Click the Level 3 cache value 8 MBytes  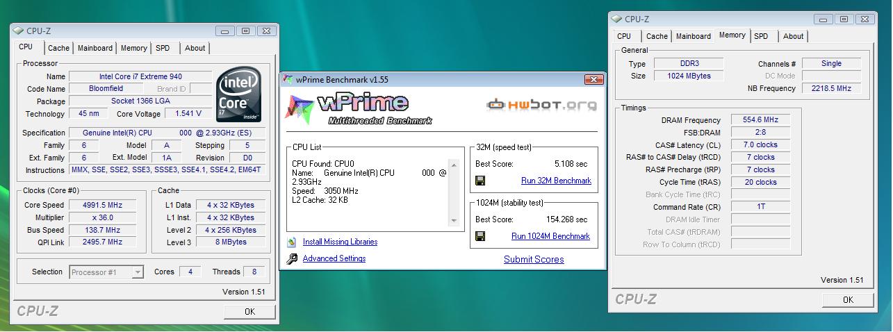(x=231, y=242)
